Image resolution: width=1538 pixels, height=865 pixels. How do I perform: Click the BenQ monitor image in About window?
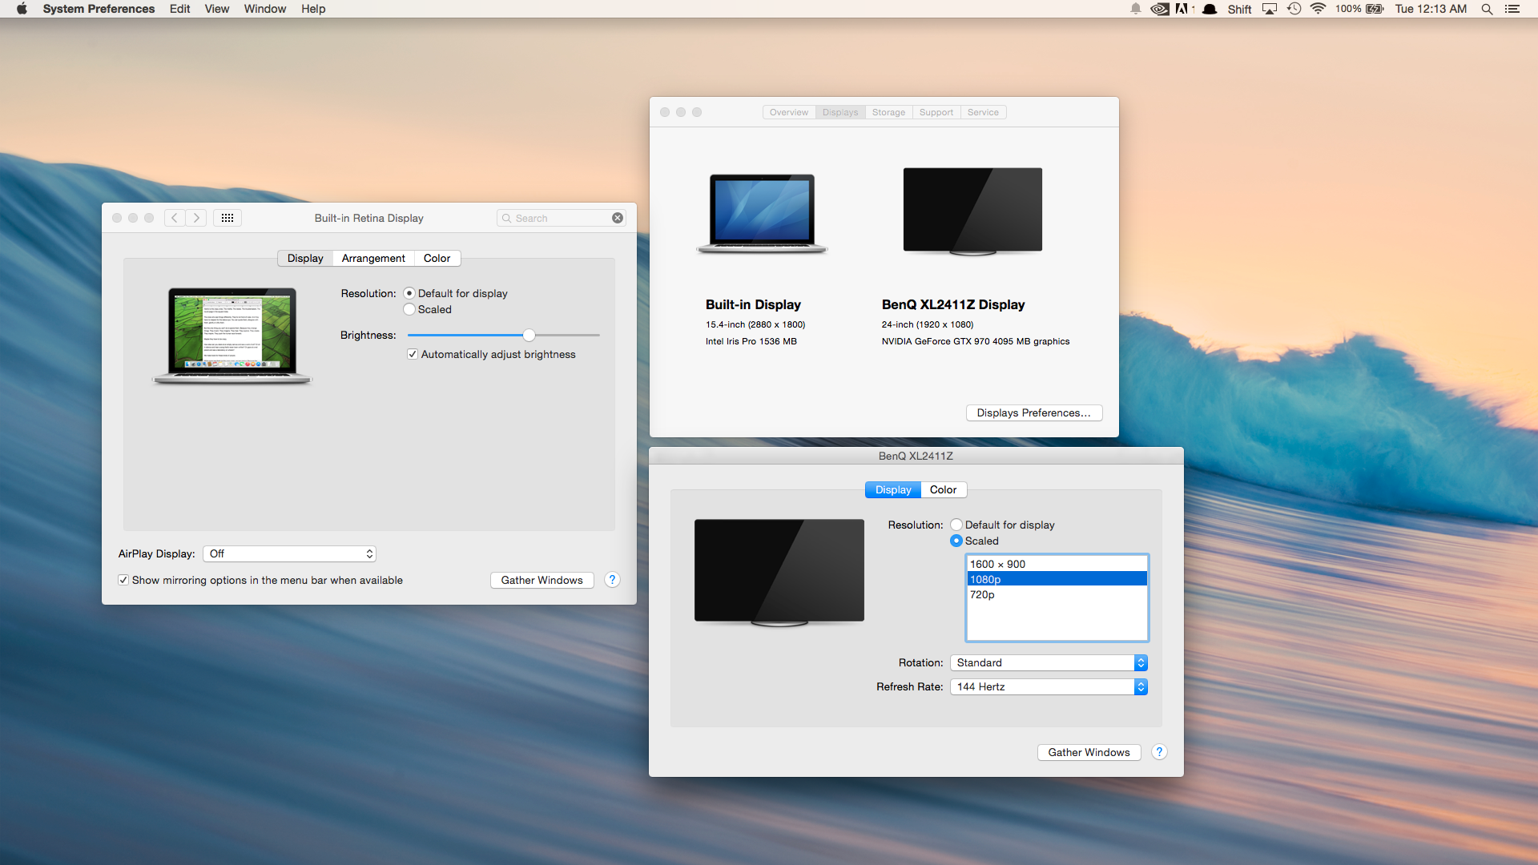pos(972,211)
